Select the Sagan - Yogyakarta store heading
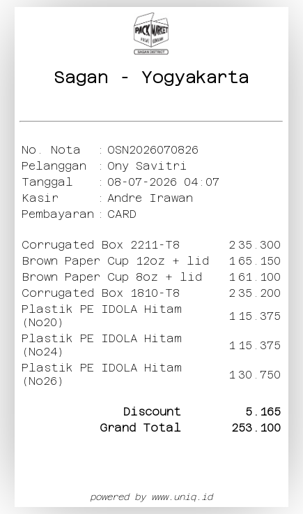Screen dimensions: 303x514 (x=151, y=78)
